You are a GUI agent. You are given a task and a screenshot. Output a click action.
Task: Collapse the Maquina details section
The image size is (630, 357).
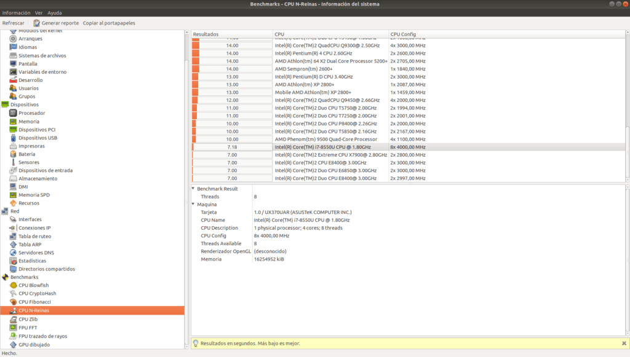click(x=192, y=203)
